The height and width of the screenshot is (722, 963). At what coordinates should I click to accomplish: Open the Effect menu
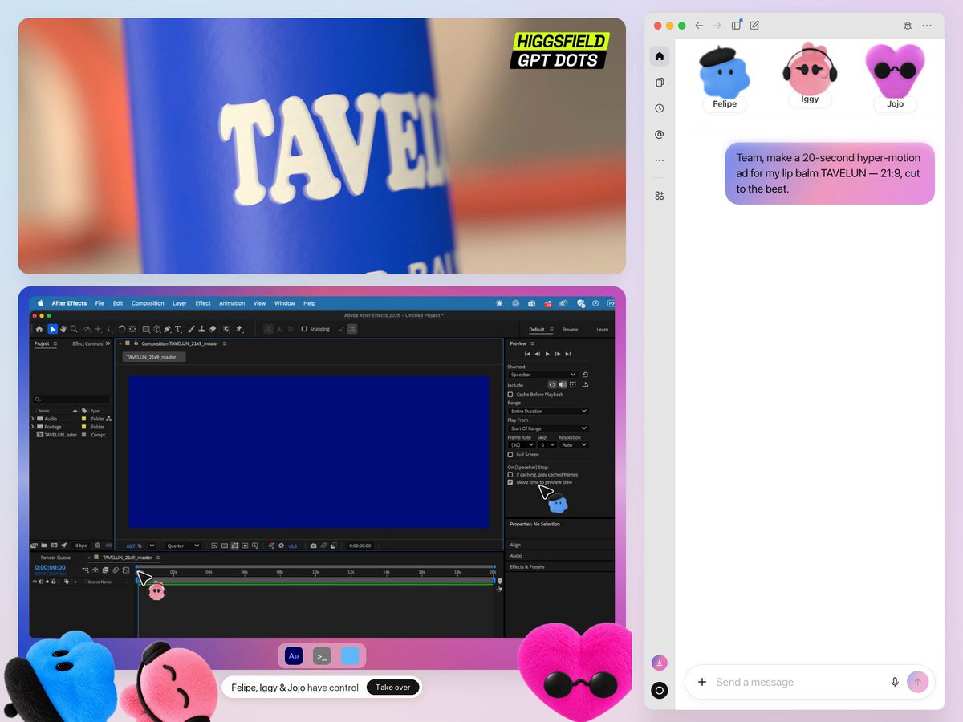point(203,303)
